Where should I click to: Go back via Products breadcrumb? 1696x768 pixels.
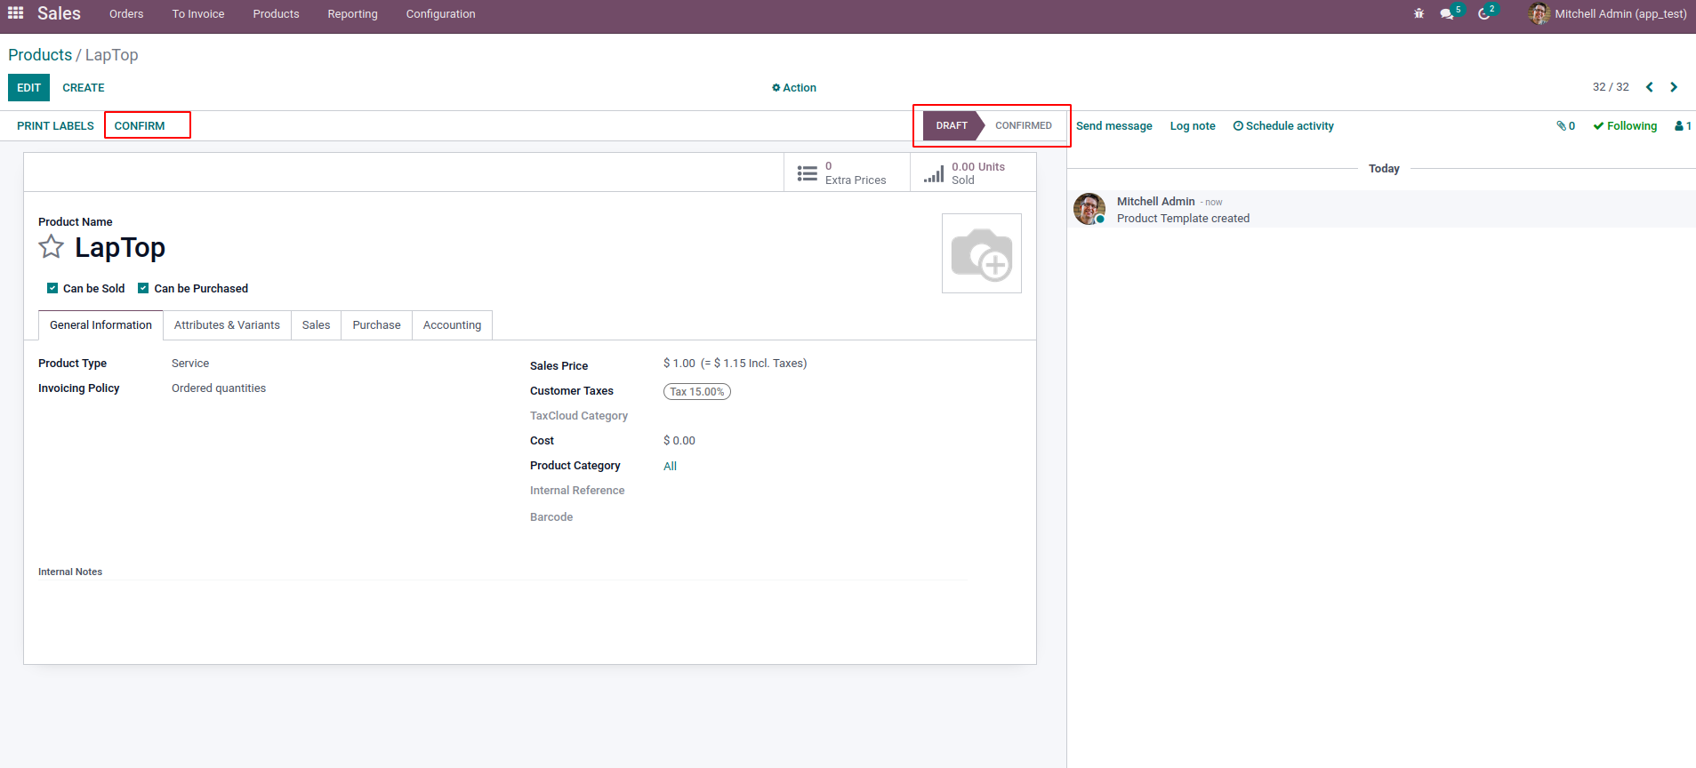(x=40, y=55)
